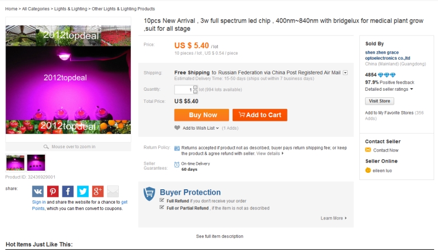
Task: Open All Categories breadcrumb
Action: 36,9
